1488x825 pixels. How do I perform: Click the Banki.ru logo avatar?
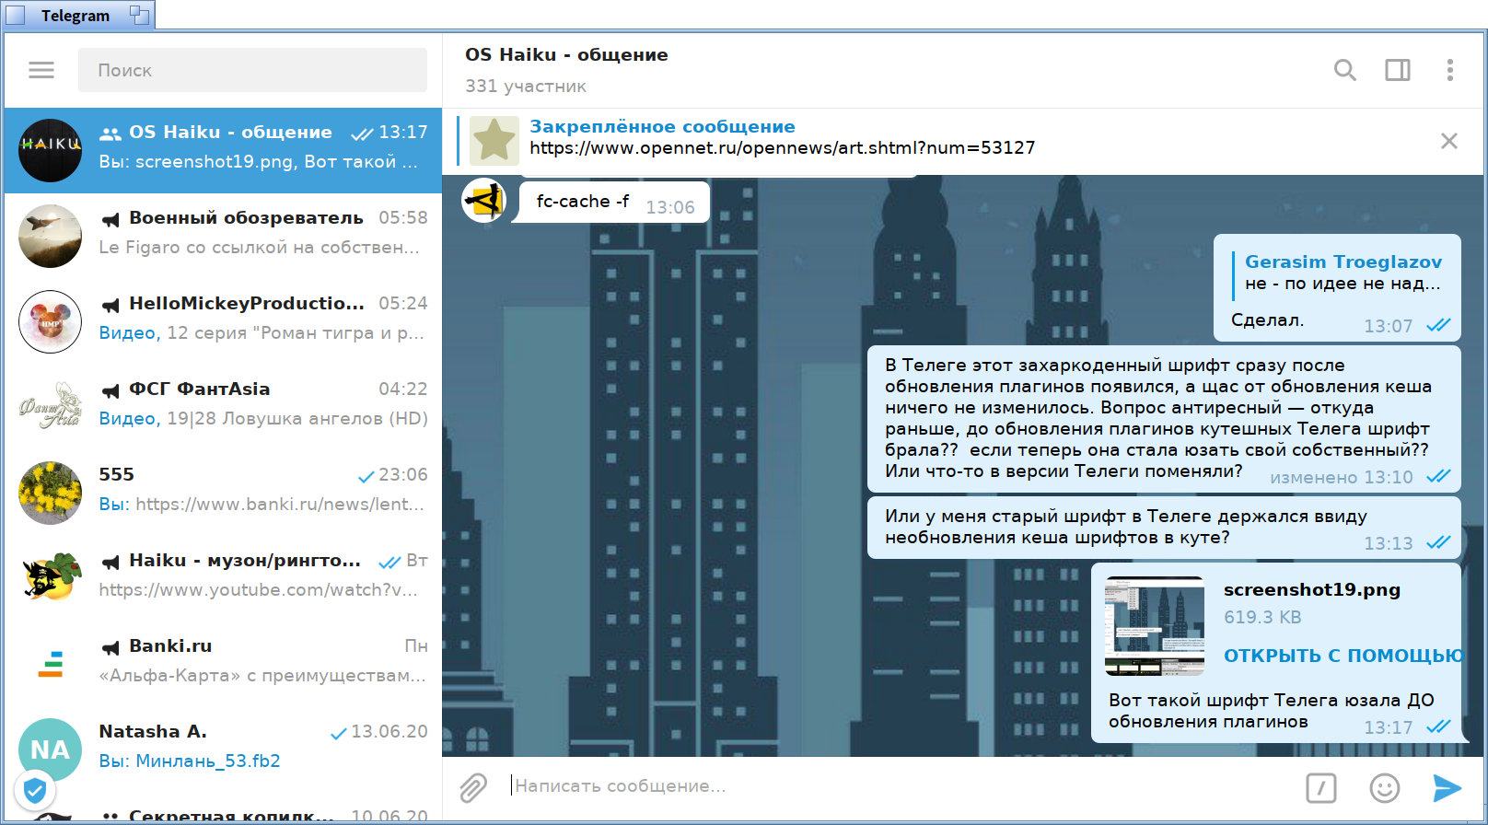51,664
